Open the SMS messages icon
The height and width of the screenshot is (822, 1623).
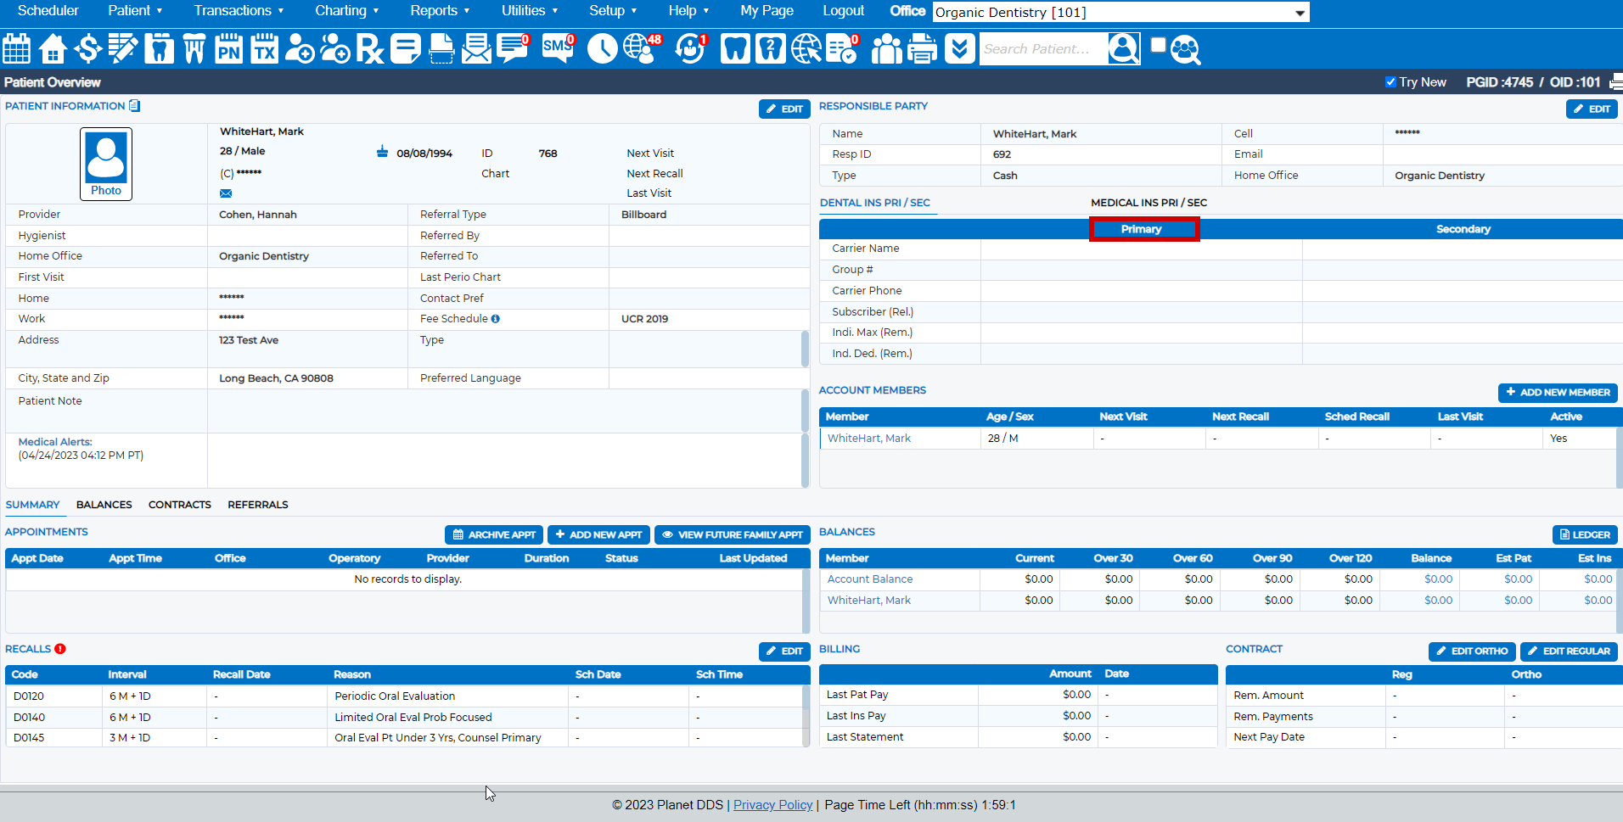tap(555, 48)
